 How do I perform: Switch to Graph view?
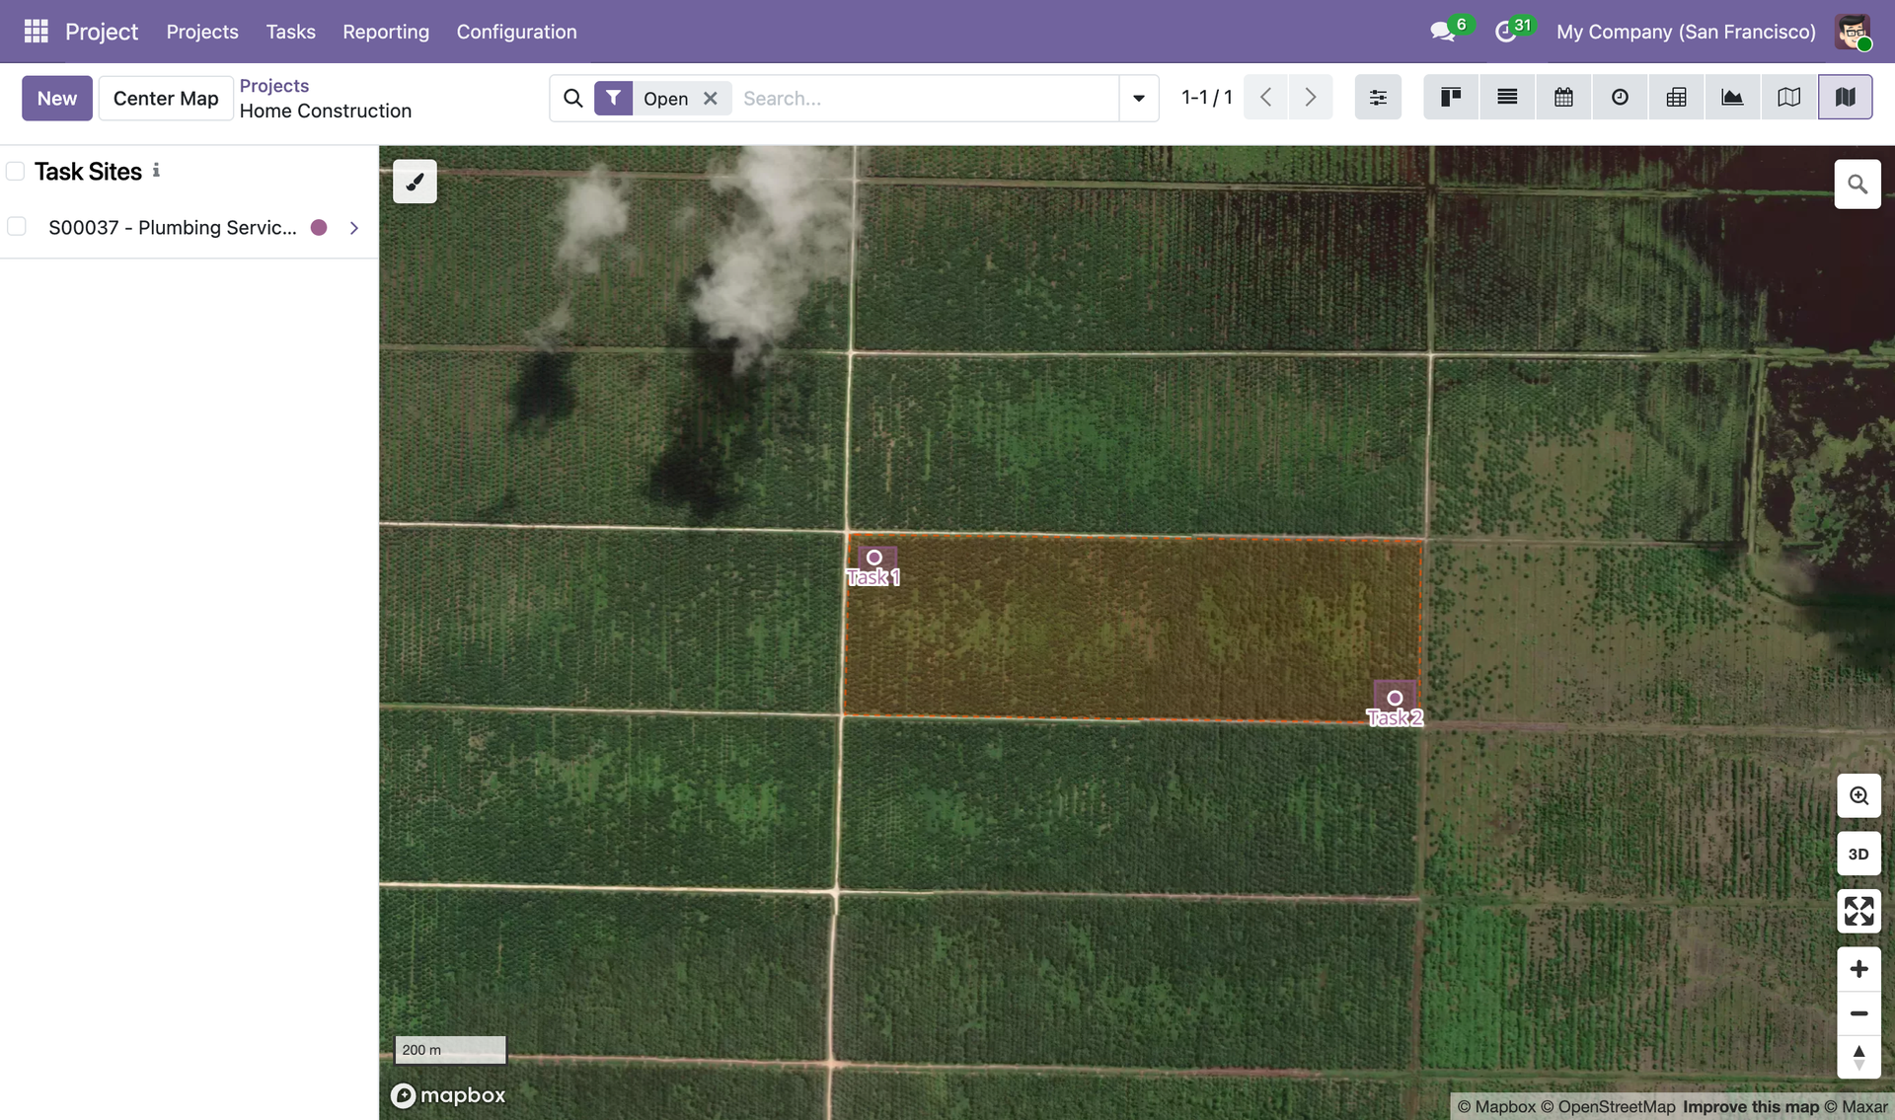point(1732,97)
